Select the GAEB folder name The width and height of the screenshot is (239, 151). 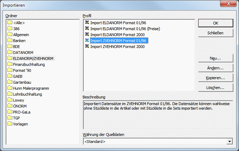coord(18,76)
